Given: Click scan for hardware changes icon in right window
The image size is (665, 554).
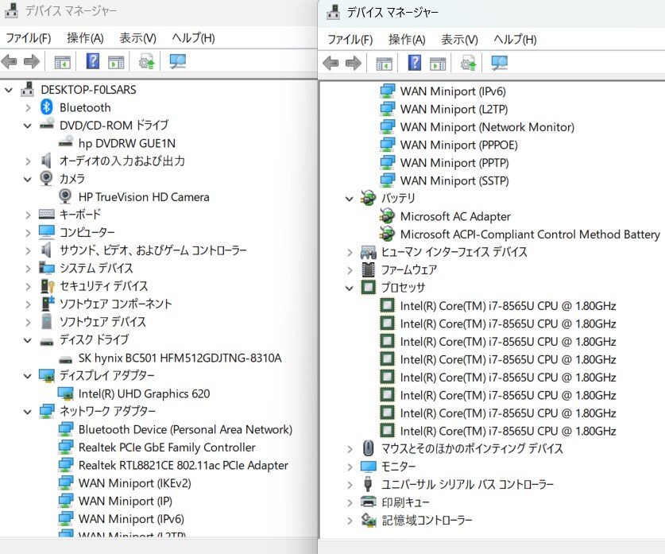Looking at the screenshot, I should [499, 64].
